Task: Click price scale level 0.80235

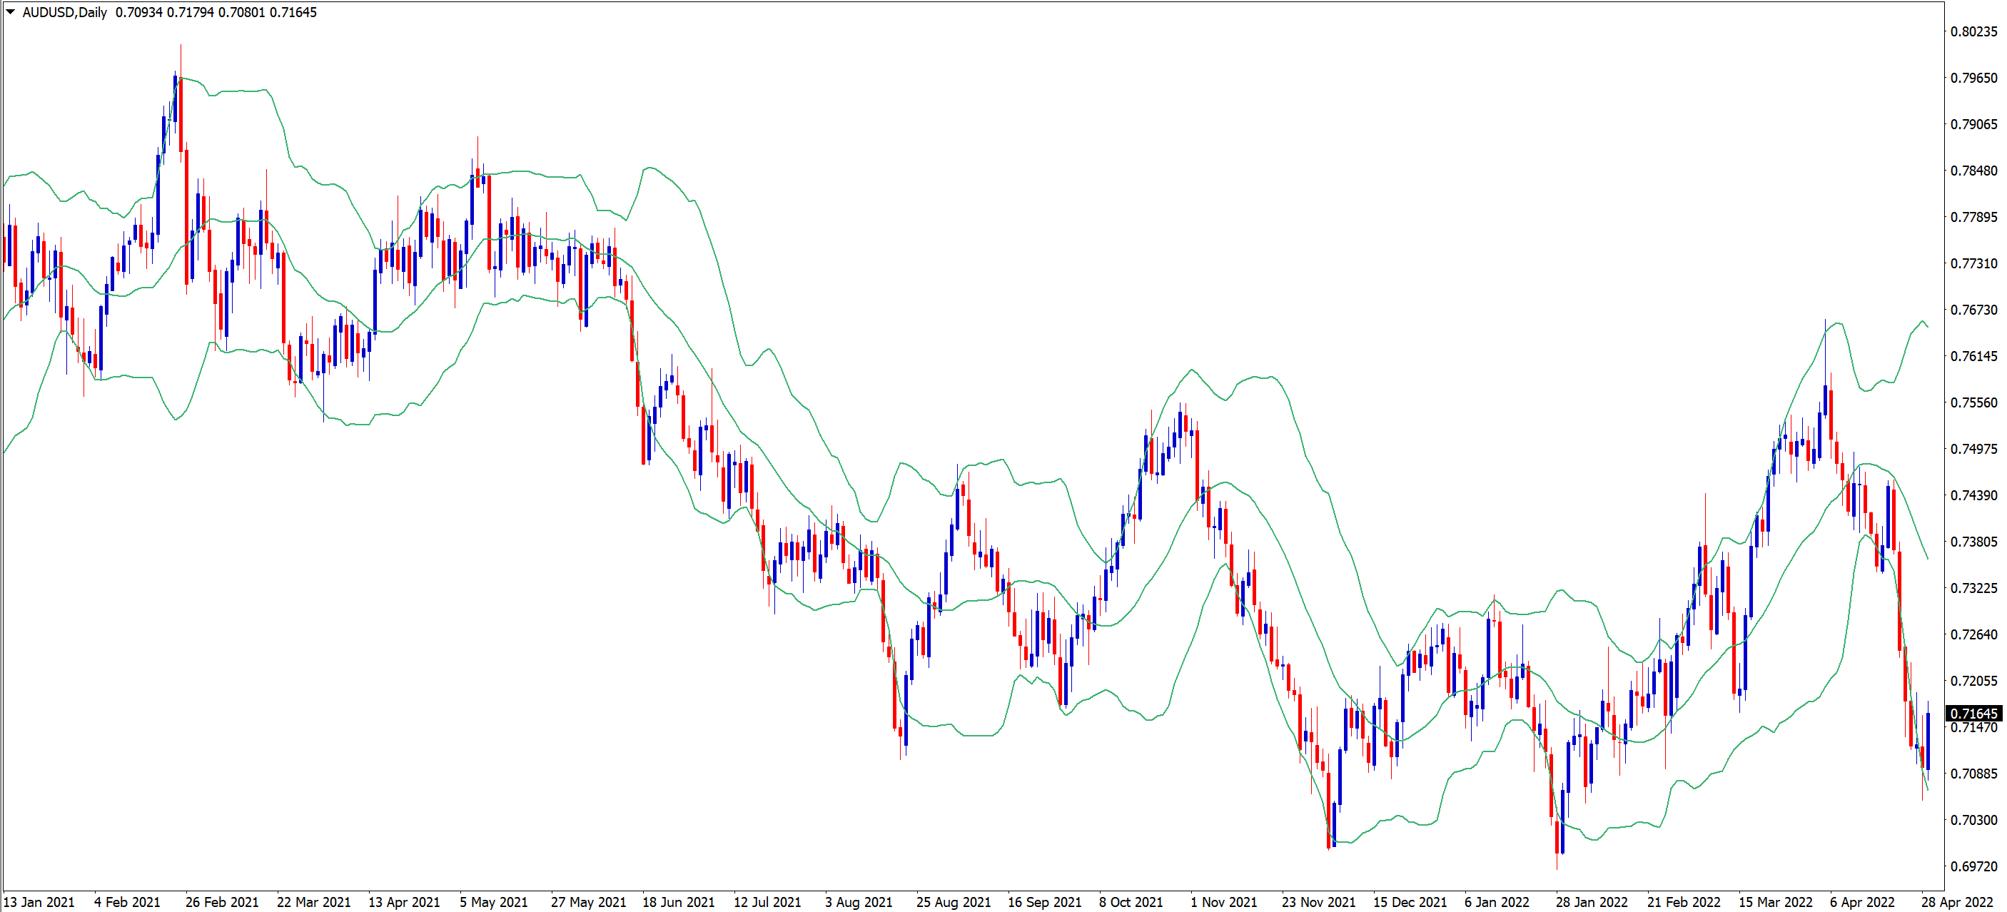Action: (1973, 32)
